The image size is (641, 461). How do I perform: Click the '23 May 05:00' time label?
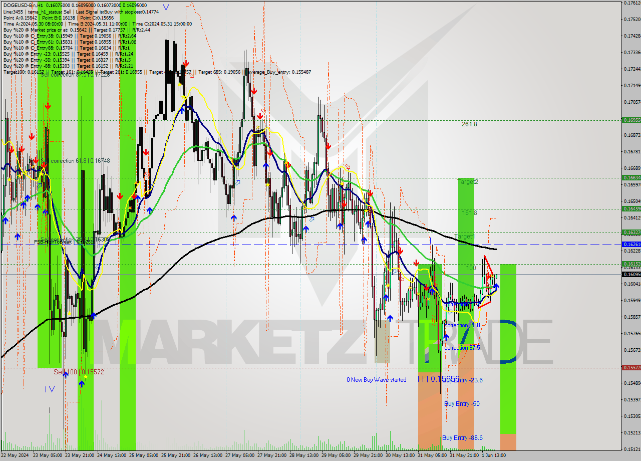pyautogui.click(x=47, y=455)
